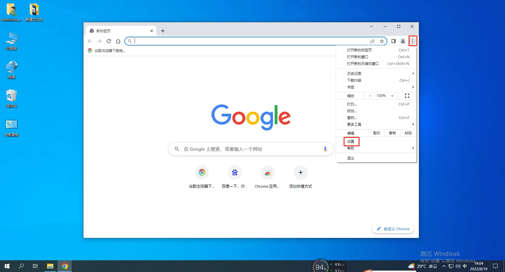Click the 29°C 多云 weather widget
Screen dimensions: 505x272
coord(423,266)
